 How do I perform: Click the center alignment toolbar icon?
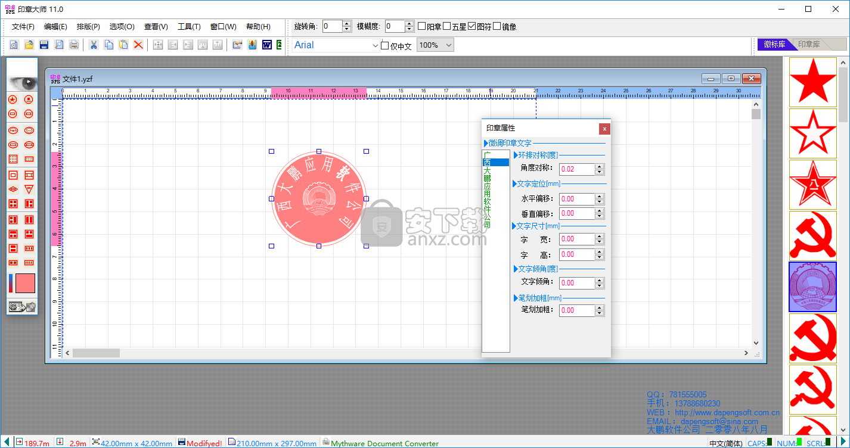click(158, 45)
